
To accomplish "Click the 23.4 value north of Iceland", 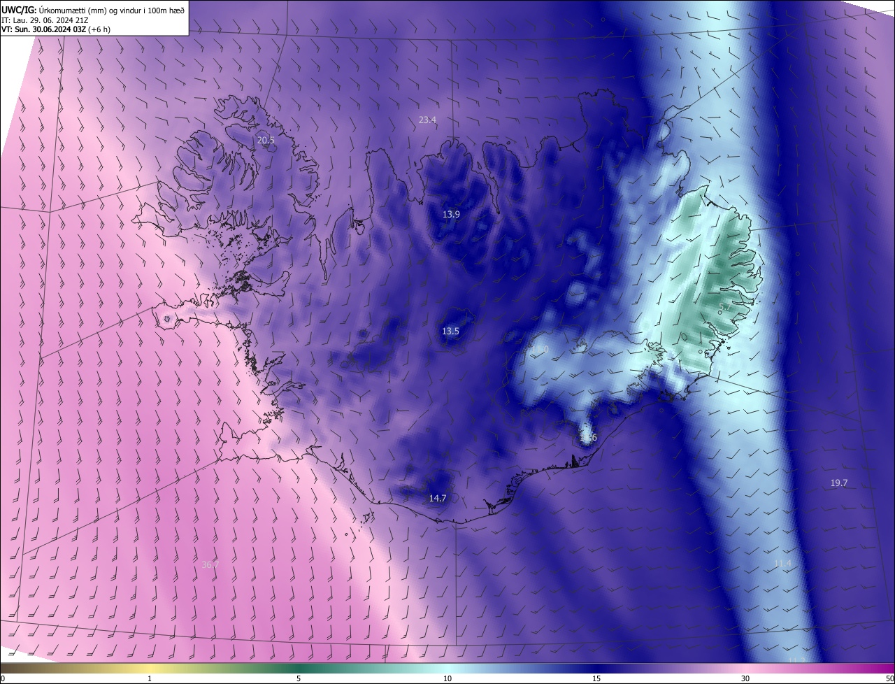I will pos(427,120).
